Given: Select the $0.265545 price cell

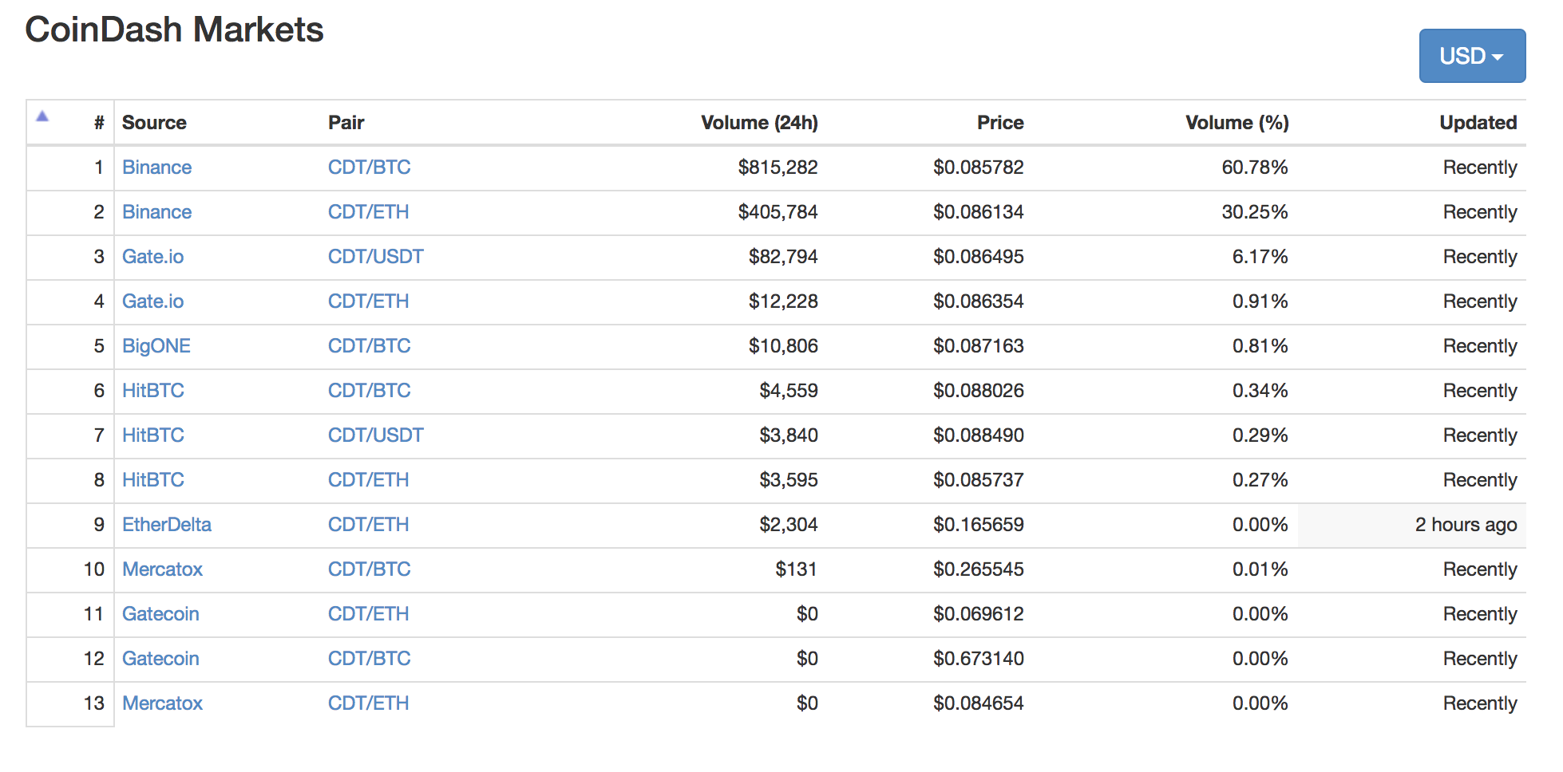Looking at the screenshot, I should tap(979, 569).
